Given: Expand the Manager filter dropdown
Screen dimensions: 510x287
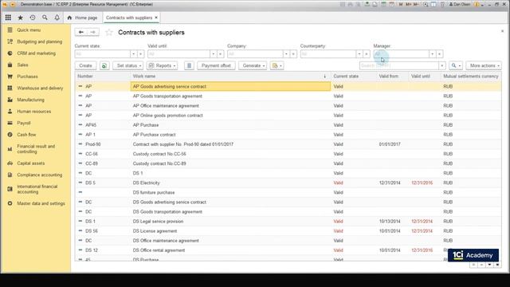Looking at the screenshot, I should pos(432,54).
